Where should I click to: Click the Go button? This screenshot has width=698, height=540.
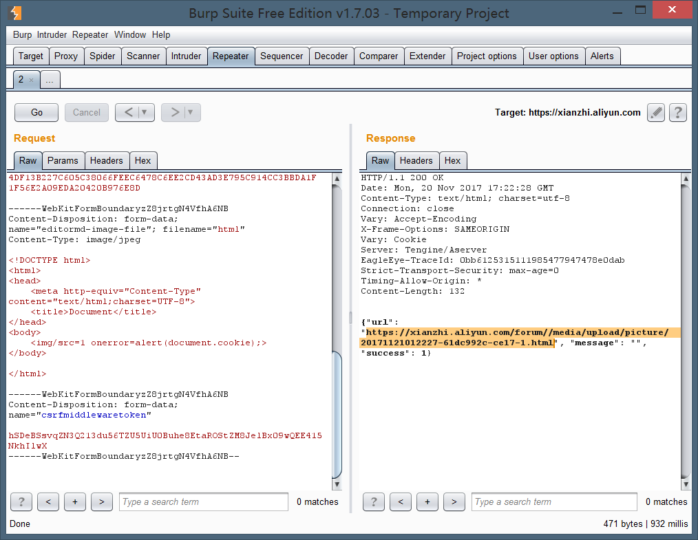[x=36, y=113]
